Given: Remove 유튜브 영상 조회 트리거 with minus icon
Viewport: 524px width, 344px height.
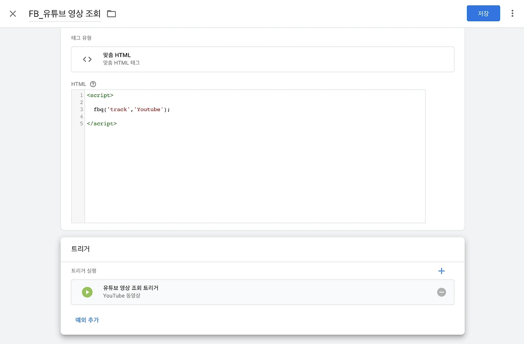Looking at the screenshot, I should click(x=441, y=292).
